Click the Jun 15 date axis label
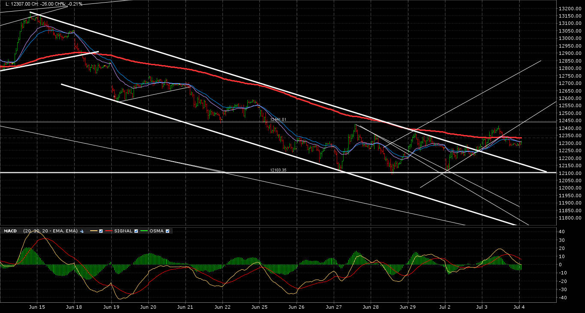Image resolution: width=585 pixels, height=313 pixels. pos(37,307)
